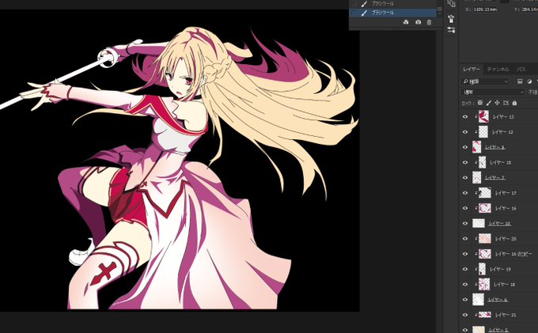Toggle visibility of レイヤー 7
This screenshot has height=333, width=538.
[x=465, y=178]
